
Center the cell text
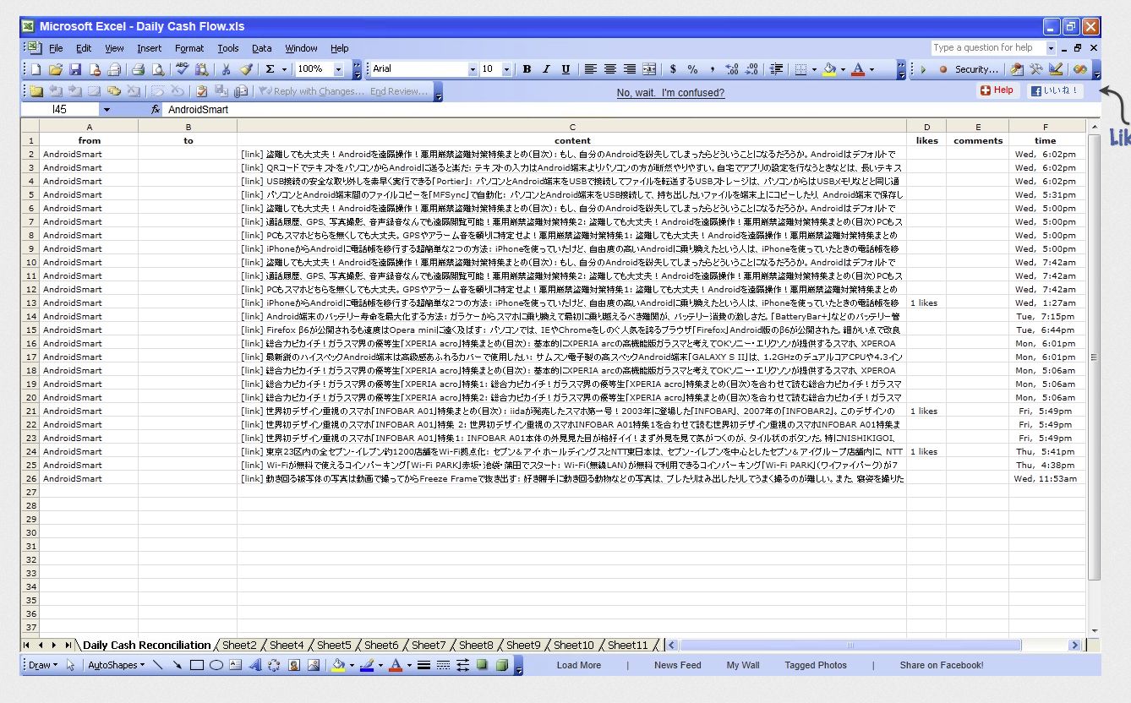click(x=610, y=69)
